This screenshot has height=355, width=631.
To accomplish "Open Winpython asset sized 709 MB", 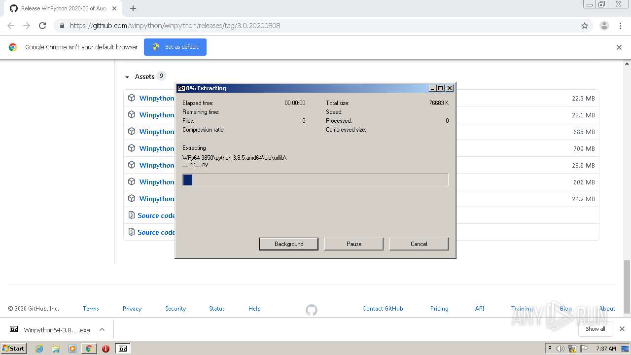I will pyautogui.click(x=157, y=148).
